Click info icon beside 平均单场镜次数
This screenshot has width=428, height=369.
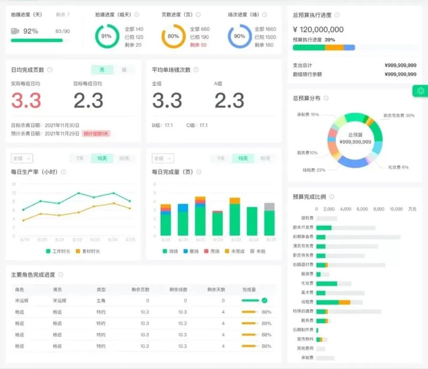click(196, 70)
